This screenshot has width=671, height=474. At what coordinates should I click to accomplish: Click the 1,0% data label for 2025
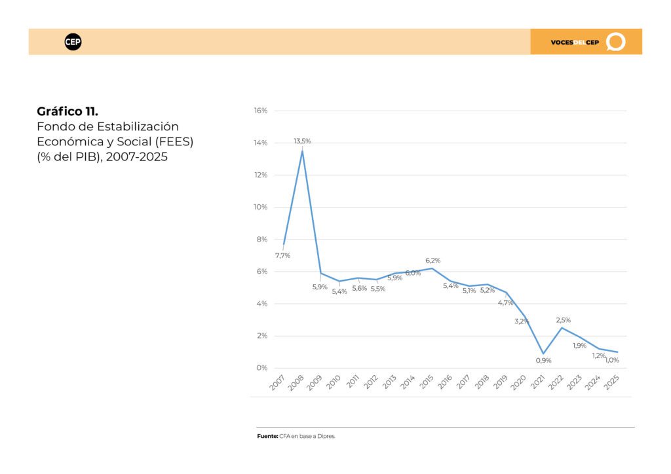(612, 360)
